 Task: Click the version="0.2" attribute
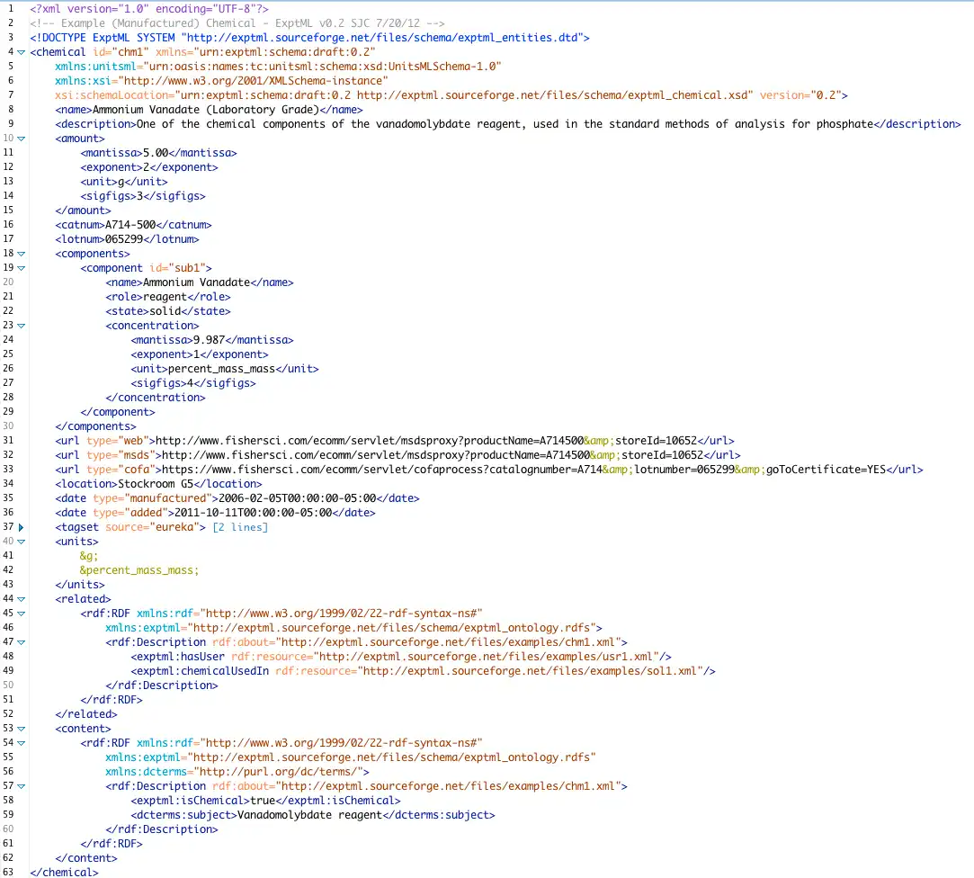tap(800, 95)
